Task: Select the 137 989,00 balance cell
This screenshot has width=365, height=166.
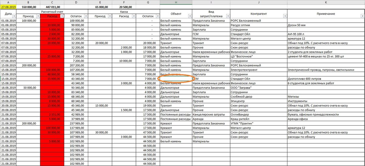Action: [76, 128]
